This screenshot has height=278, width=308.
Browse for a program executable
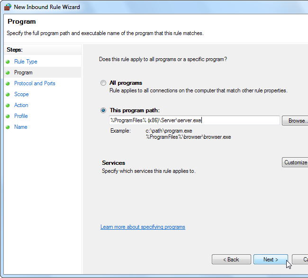(296, 121)
